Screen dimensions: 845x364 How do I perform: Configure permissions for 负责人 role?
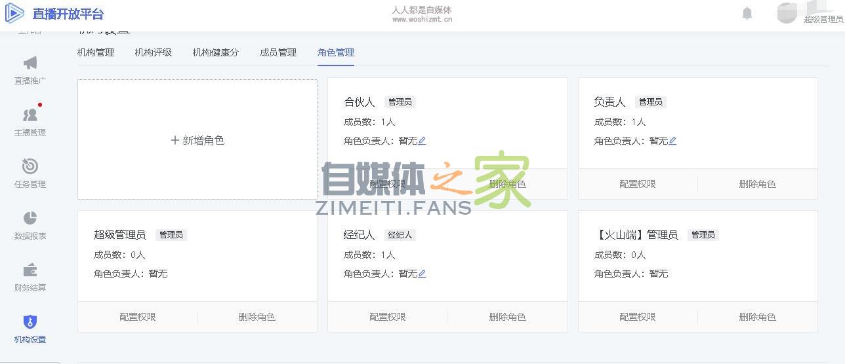click(638, 184)
